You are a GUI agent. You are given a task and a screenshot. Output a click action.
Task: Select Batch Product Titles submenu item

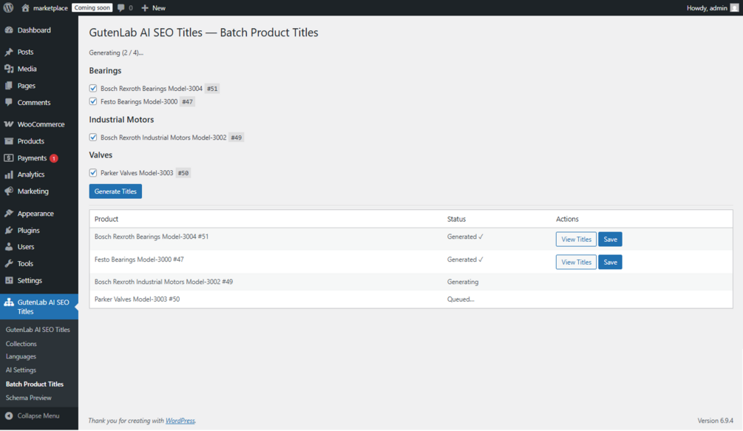click(x=35, y=384)
